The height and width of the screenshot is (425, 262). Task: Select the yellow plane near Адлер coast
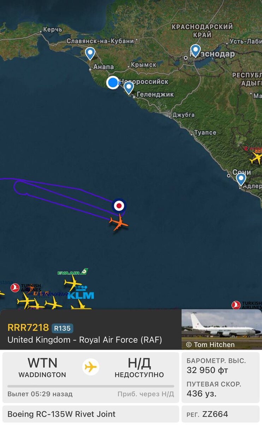click(x=257, y=158)
